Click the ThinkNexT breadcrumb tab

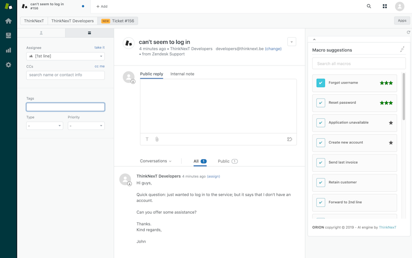(34, 21)
